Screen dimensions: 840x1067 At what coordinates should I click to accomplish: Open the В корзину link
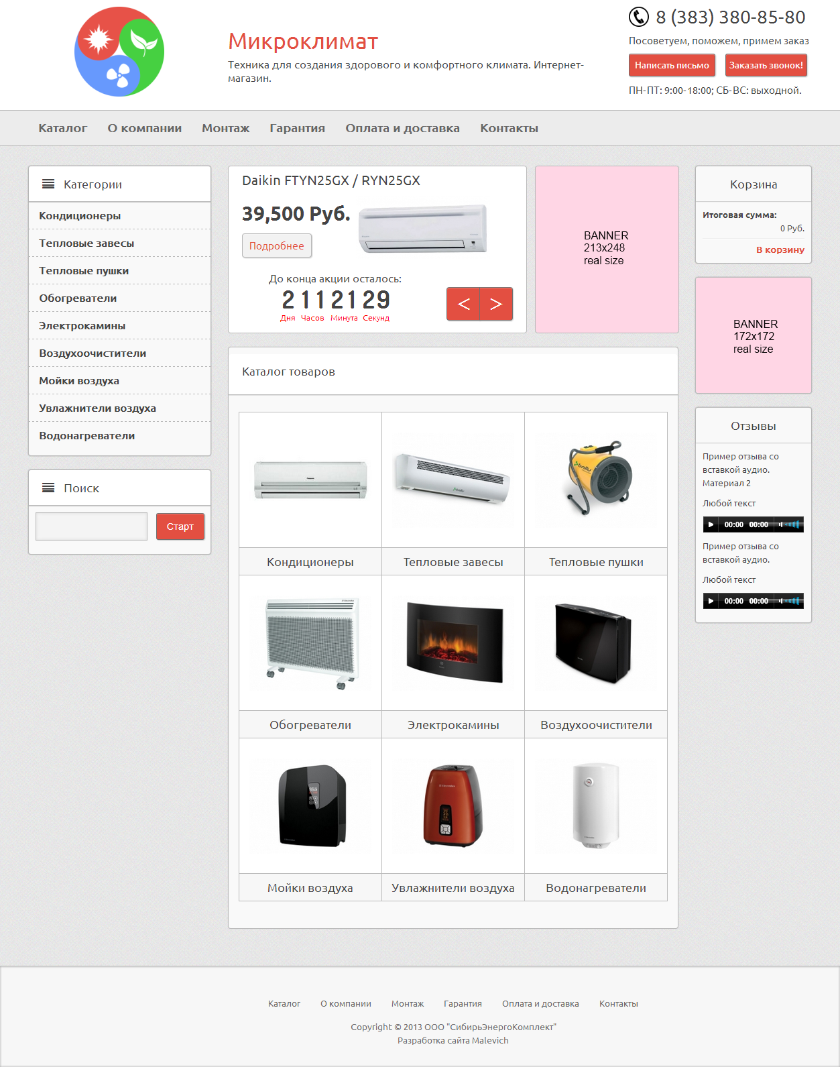[x=780, y=249]
